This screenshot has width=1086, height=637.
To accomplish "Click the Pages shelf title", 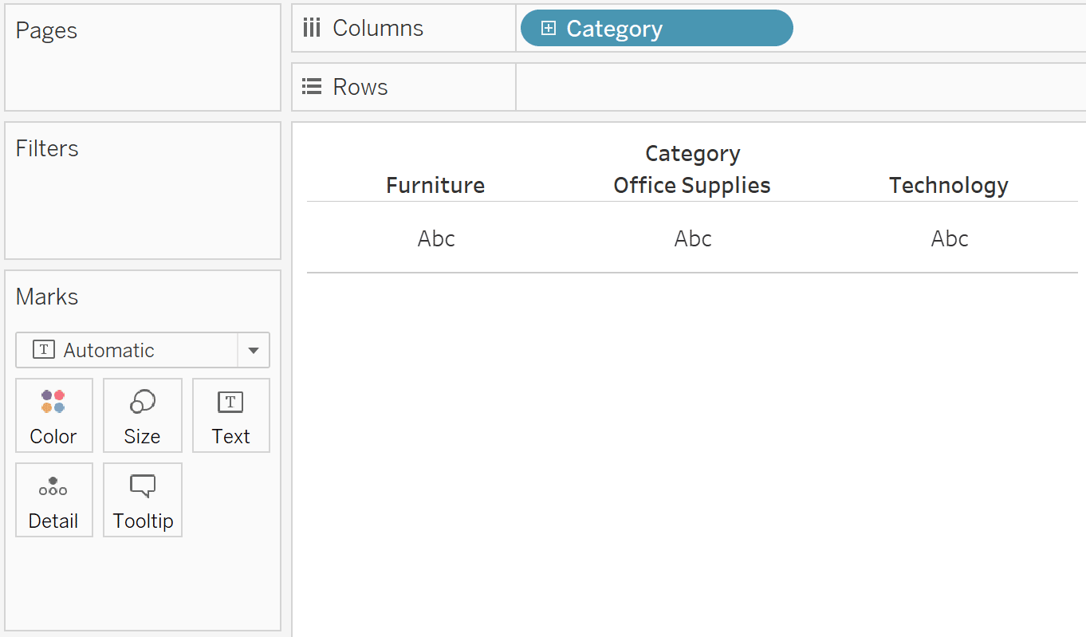I will click(46, 30).
